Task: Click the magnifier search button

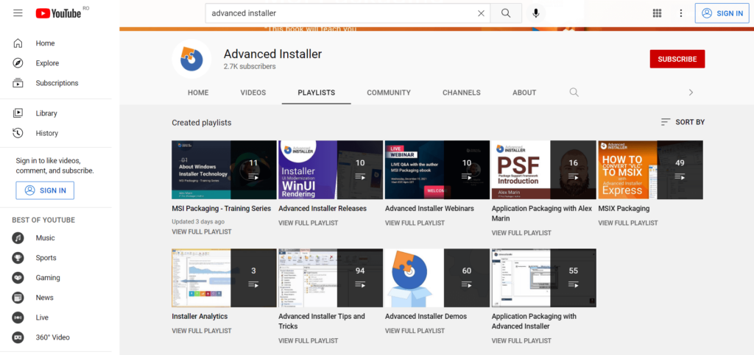Action: pos(506,13)
